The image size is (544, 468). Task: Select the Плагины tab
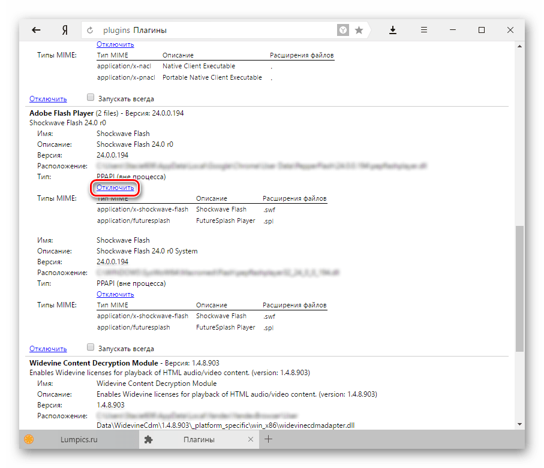200,439
